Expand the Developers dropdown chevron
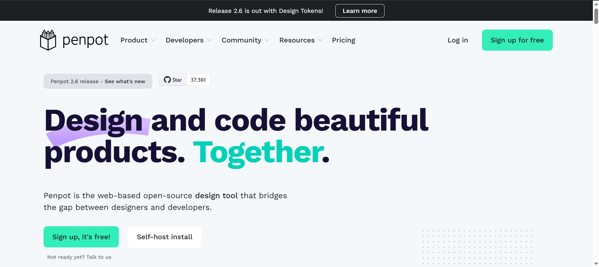 click(210, 40)
